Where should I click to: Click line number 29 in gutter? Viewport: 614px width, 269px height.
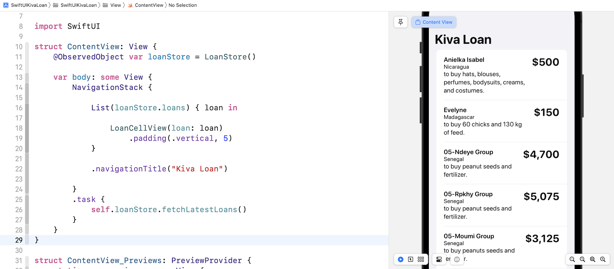[x=19, y=240]
